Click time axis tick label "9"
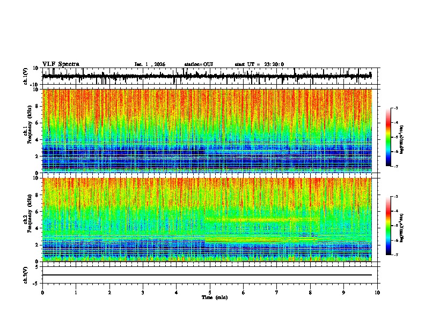The height and width of the screenshot is (328, 425). (343, 293)
